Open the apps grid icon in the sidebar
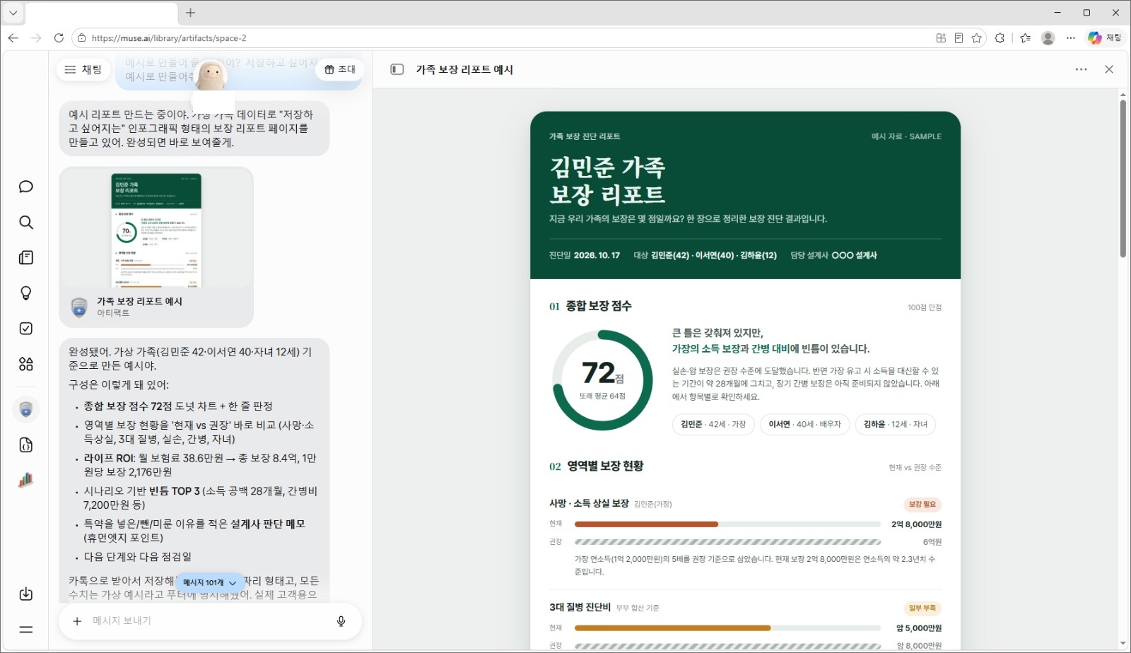 26,364
